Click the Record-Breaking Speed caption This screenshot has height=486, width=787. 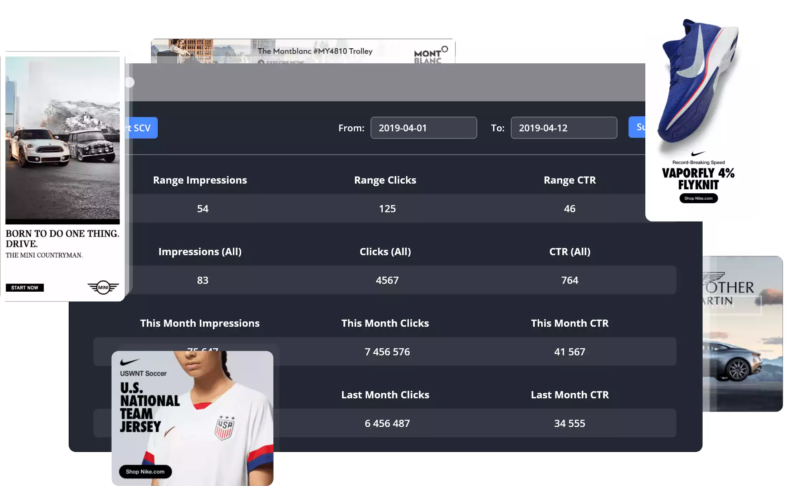tap(698, 162)
